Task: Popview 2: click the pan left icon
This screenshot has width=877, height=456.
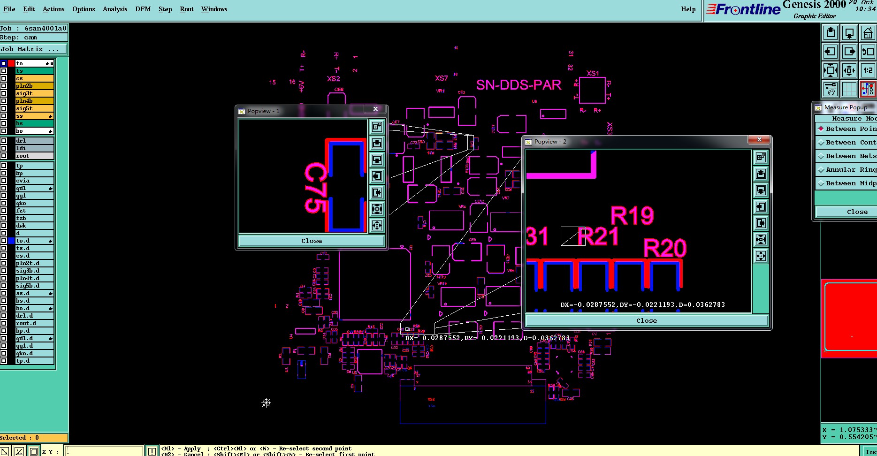Action: point(761,207)
